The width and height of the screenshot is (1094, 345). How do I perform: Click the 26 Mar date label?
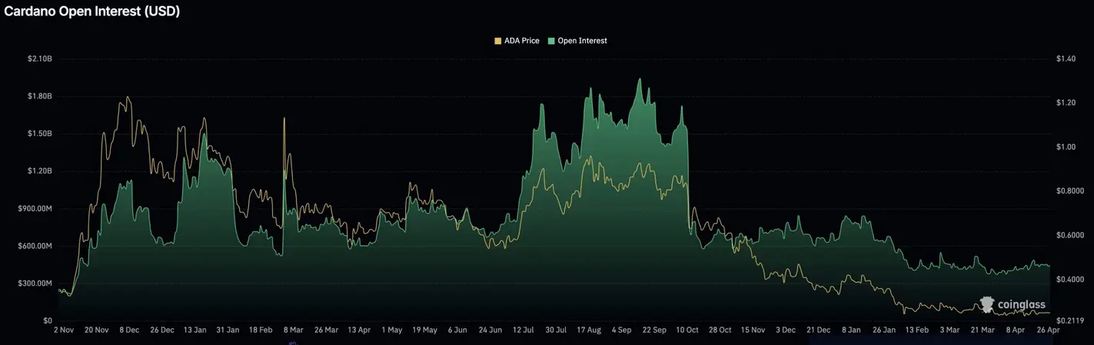tap(325, 330)
